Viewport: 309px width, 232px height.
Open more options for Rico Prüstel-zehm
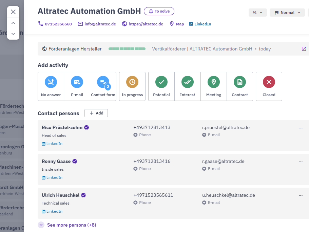click(301, 128)
